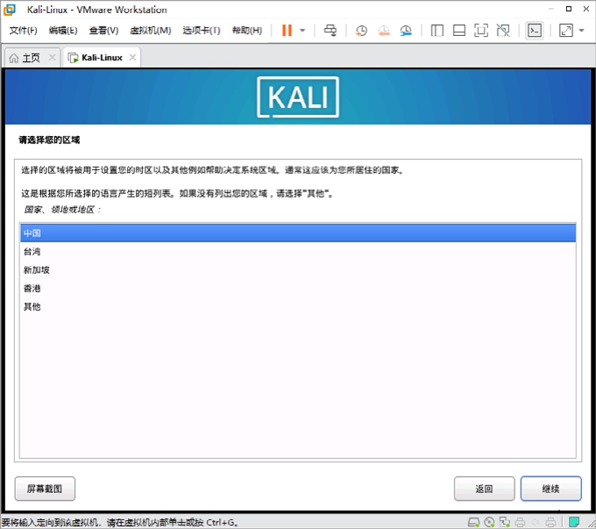This screenshot has width=596, height=529.
Task: Click the second printer status icon
Action: tap(550, 522)
